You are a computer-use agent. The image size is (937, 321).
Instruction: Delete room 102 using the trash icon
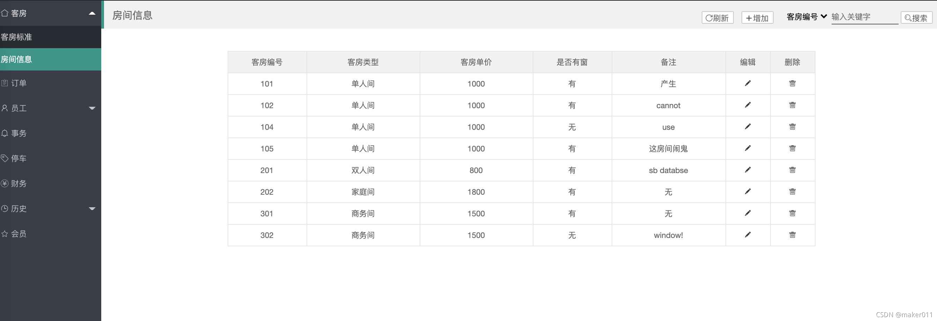pos(792,105)
